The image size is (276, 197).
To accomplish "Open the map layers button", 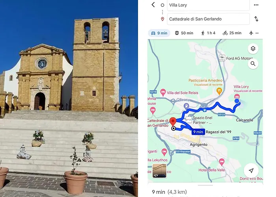I will pyautogui.click(x=253, y=48).
